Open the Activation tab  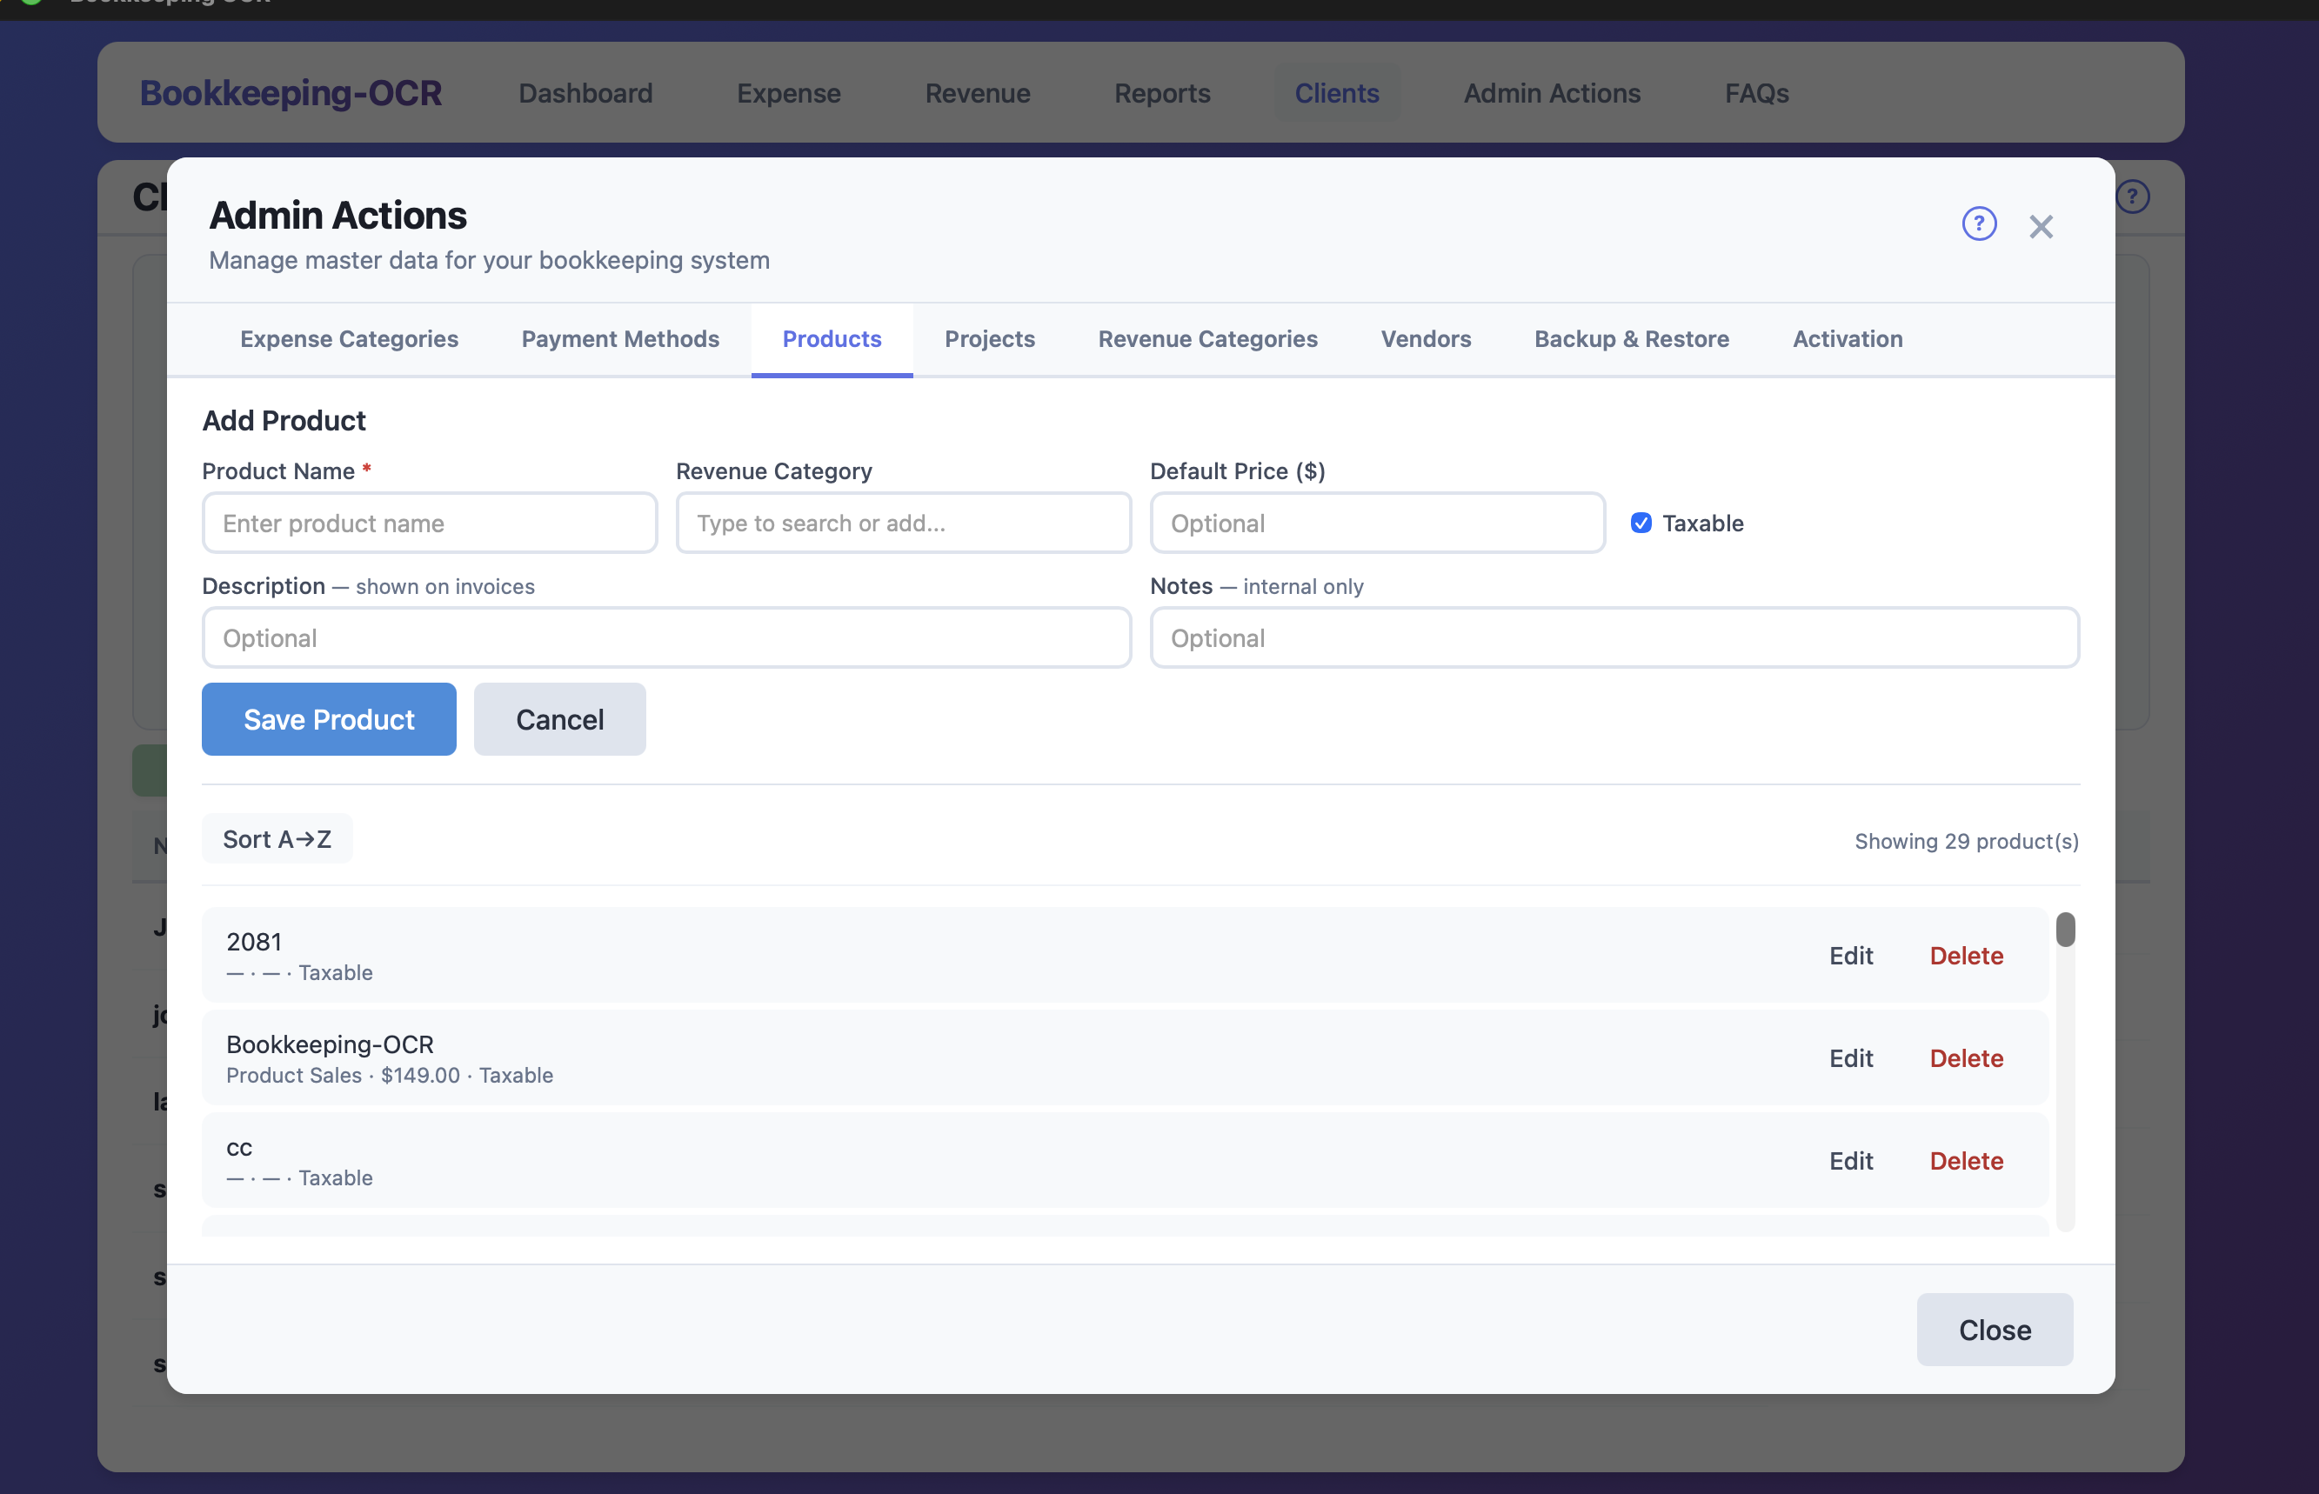(x=1847, y=338)
